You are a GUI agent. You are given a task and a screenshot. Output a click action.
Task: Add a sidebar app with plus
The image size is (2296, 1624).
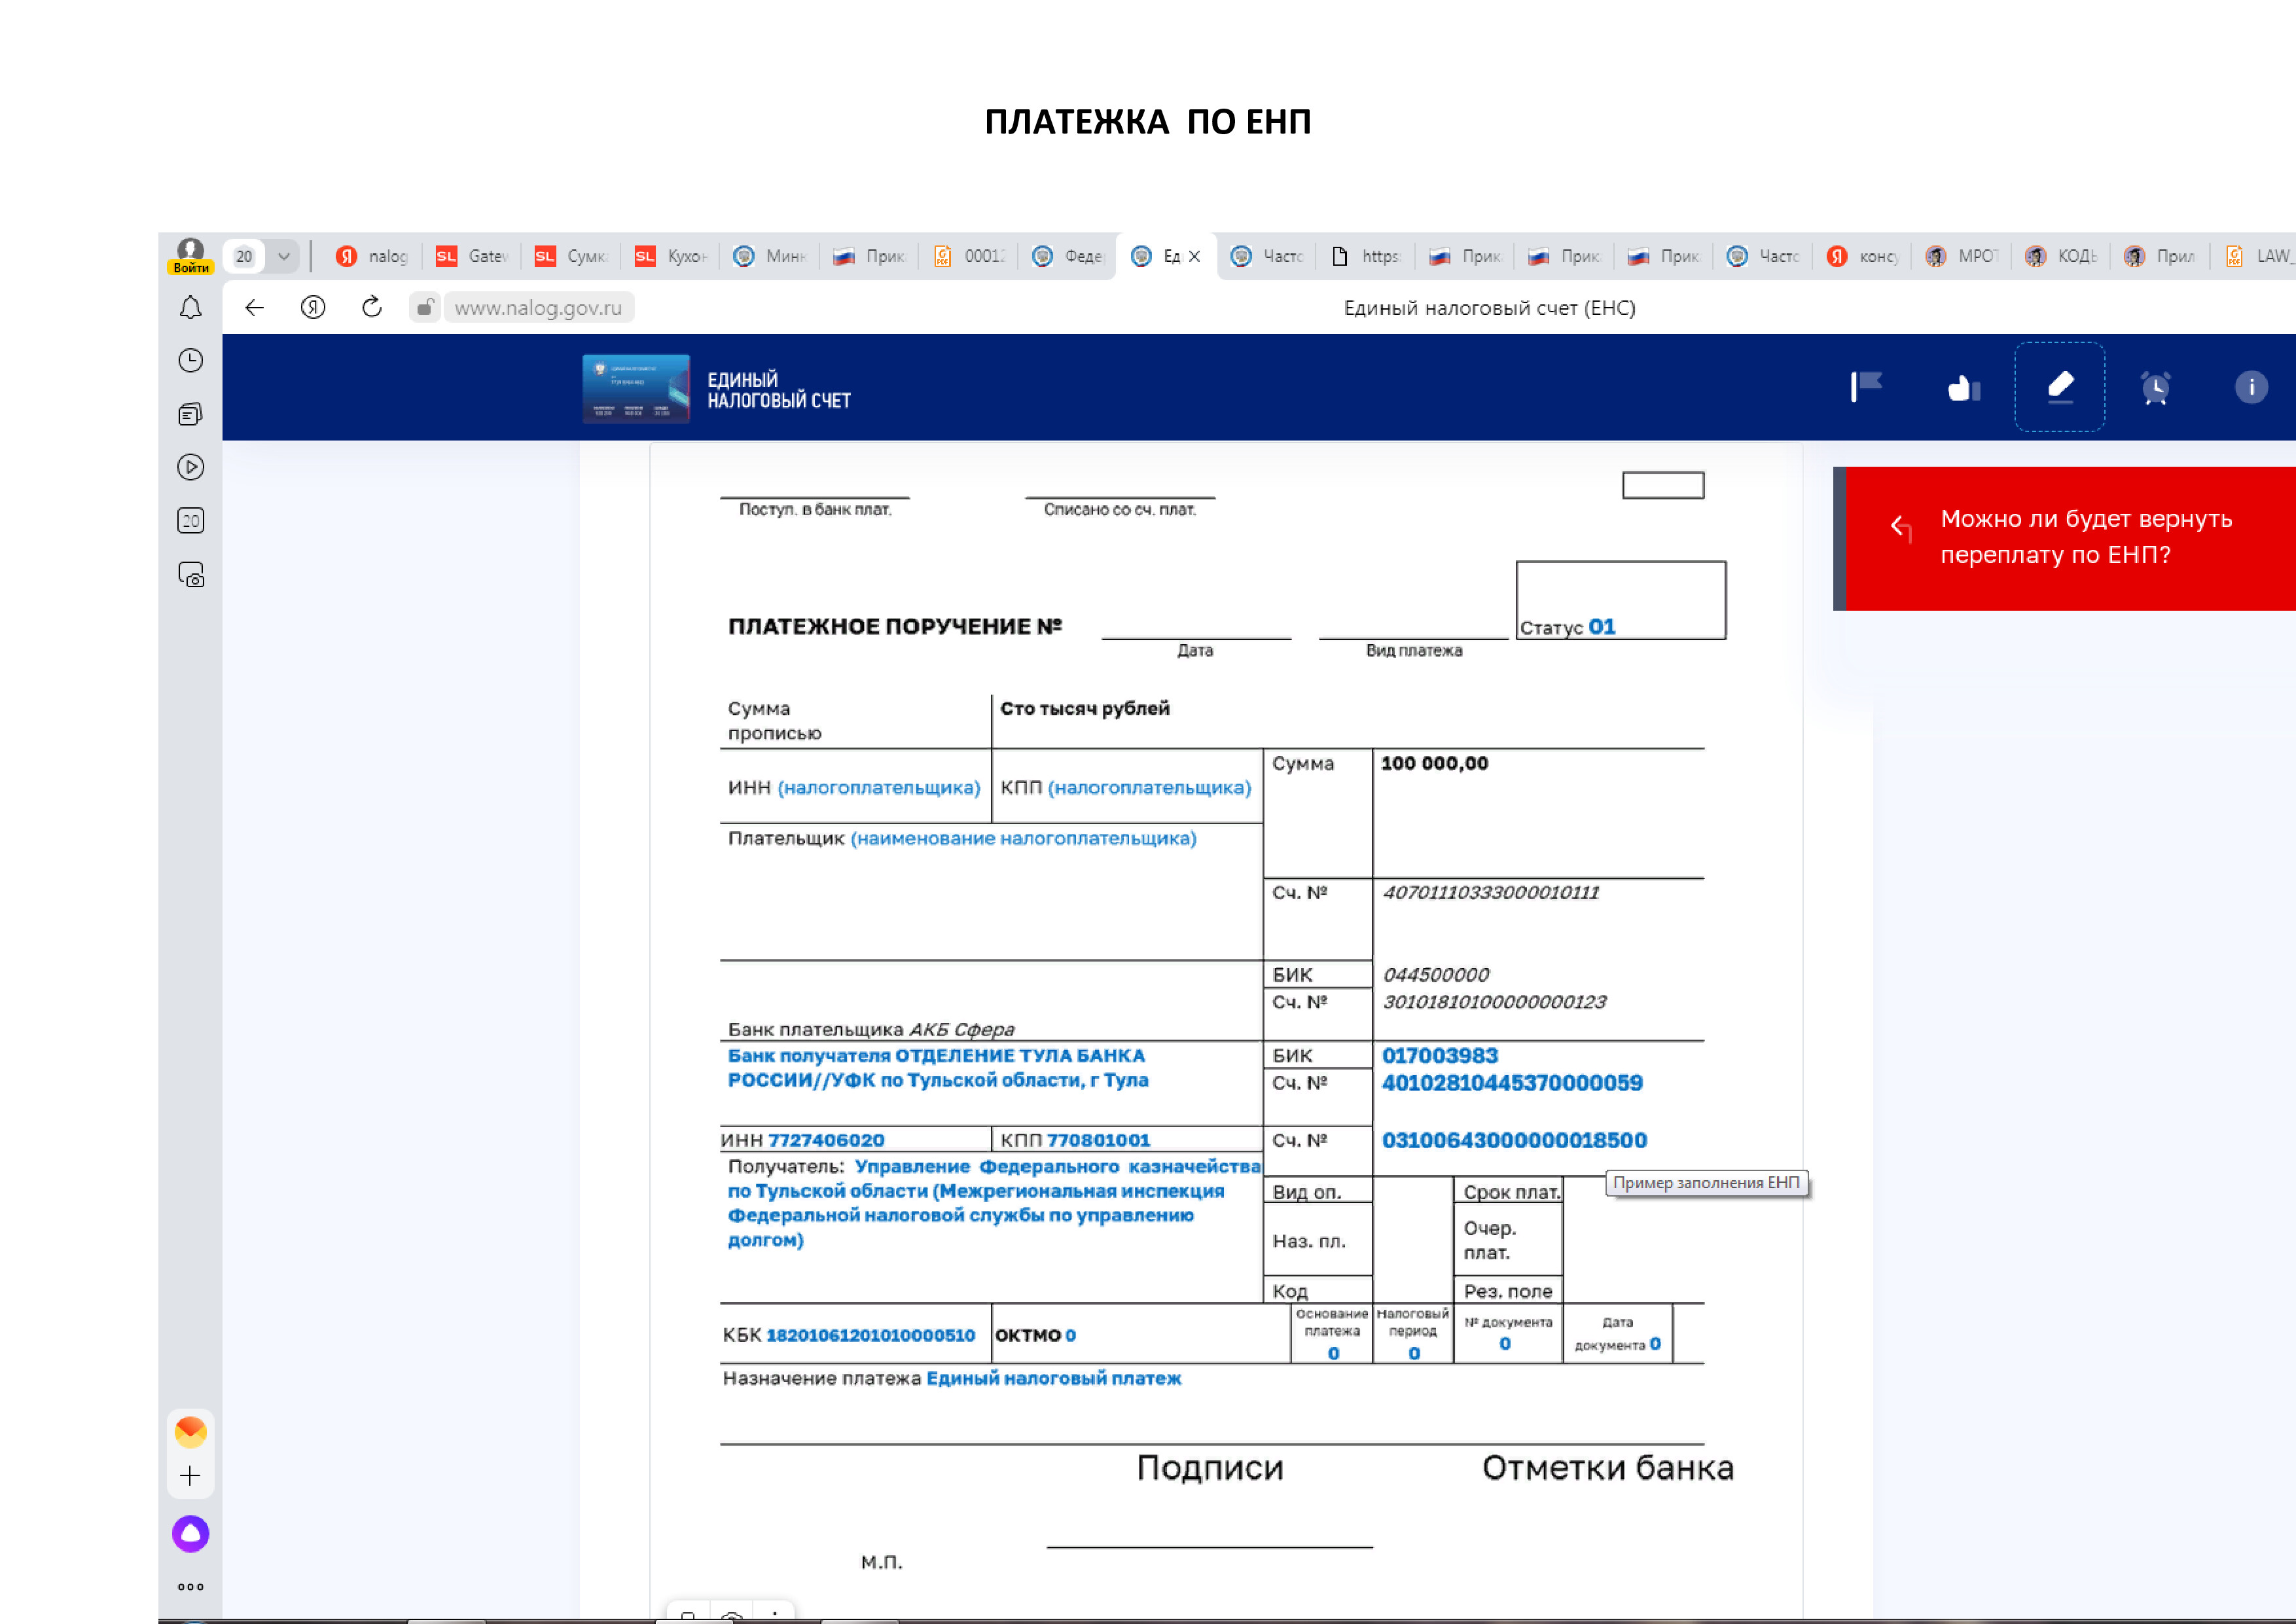tap(190, 1476)
